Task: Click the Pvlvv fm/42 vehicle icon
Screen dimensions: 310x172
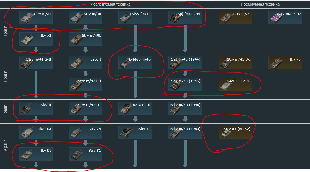Action: point(135,17)
